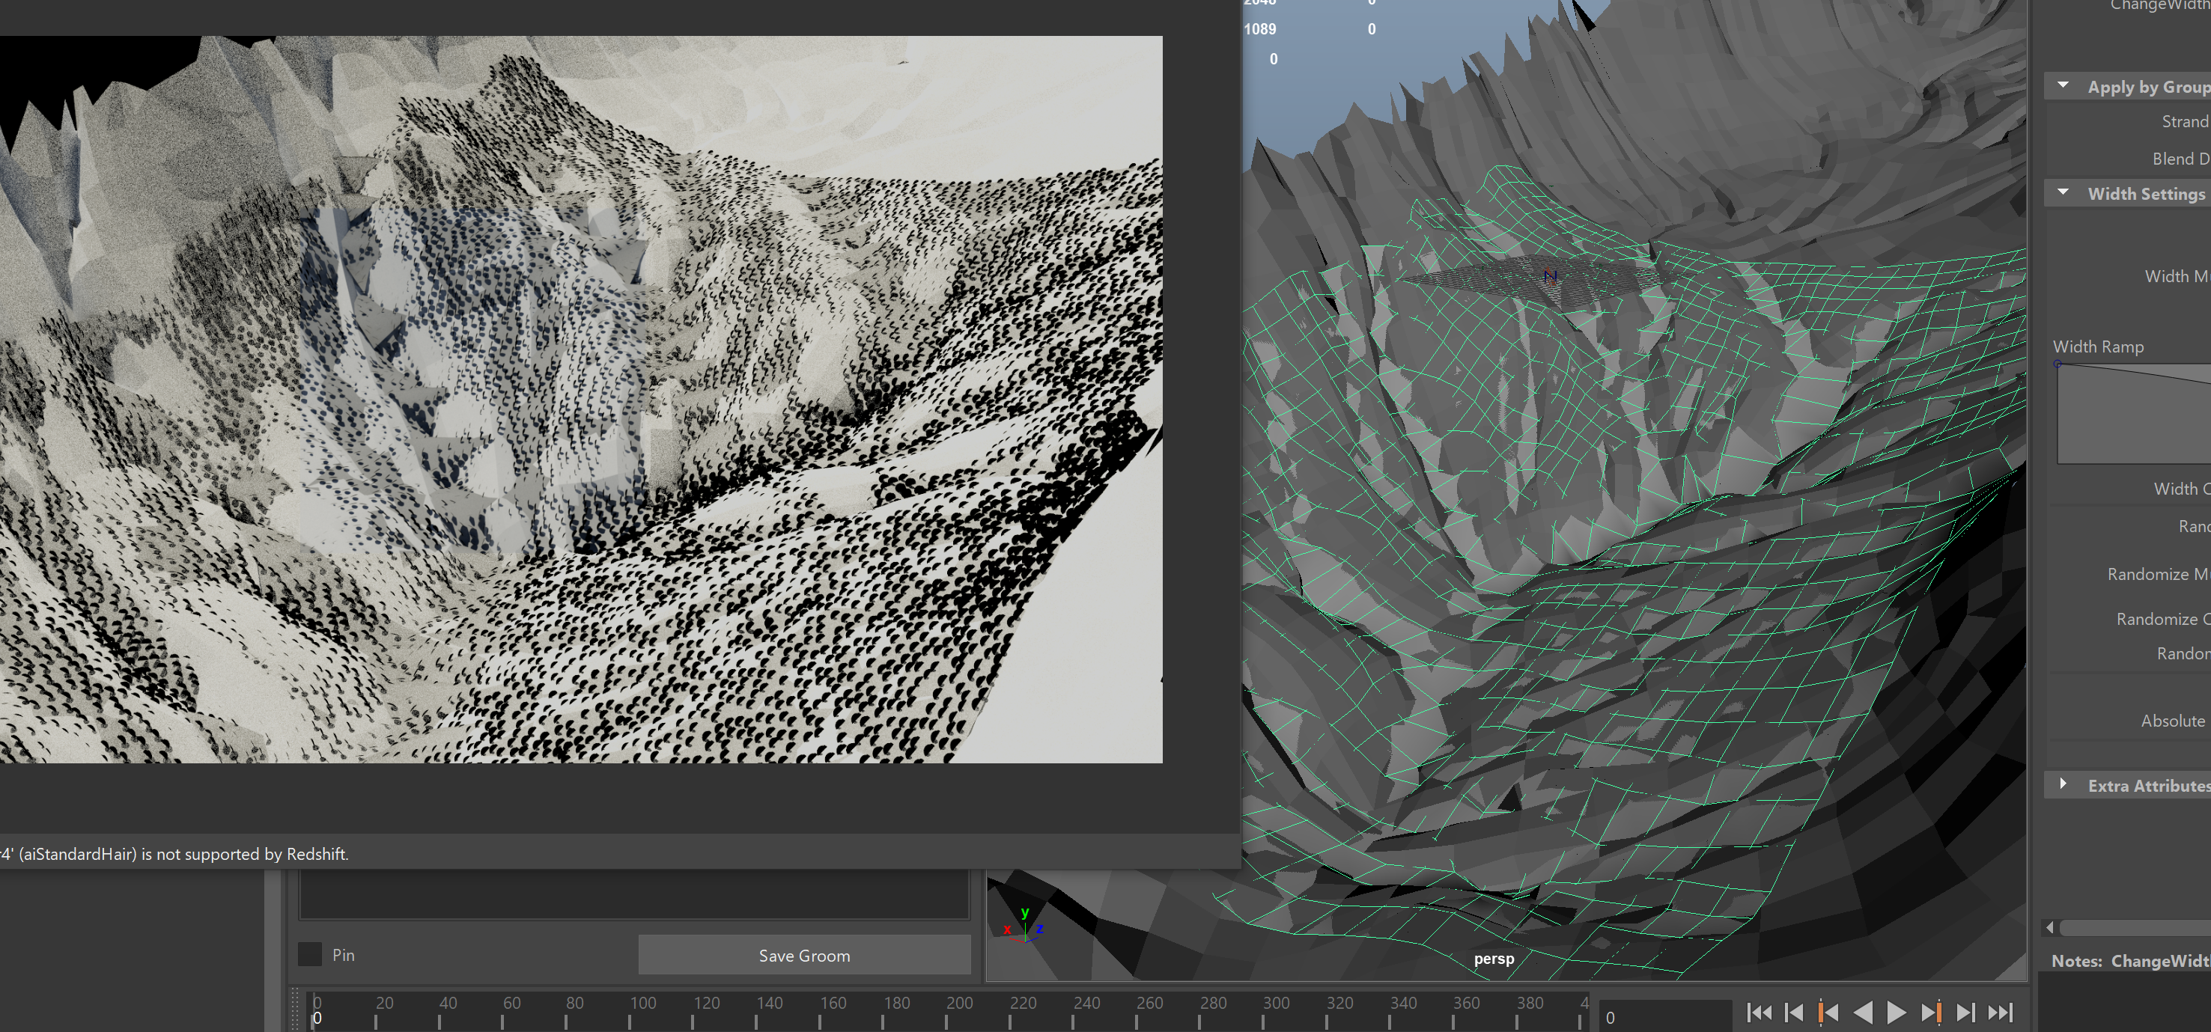
Task: Enable the Pin checkbox
Action: click(310, 954)
